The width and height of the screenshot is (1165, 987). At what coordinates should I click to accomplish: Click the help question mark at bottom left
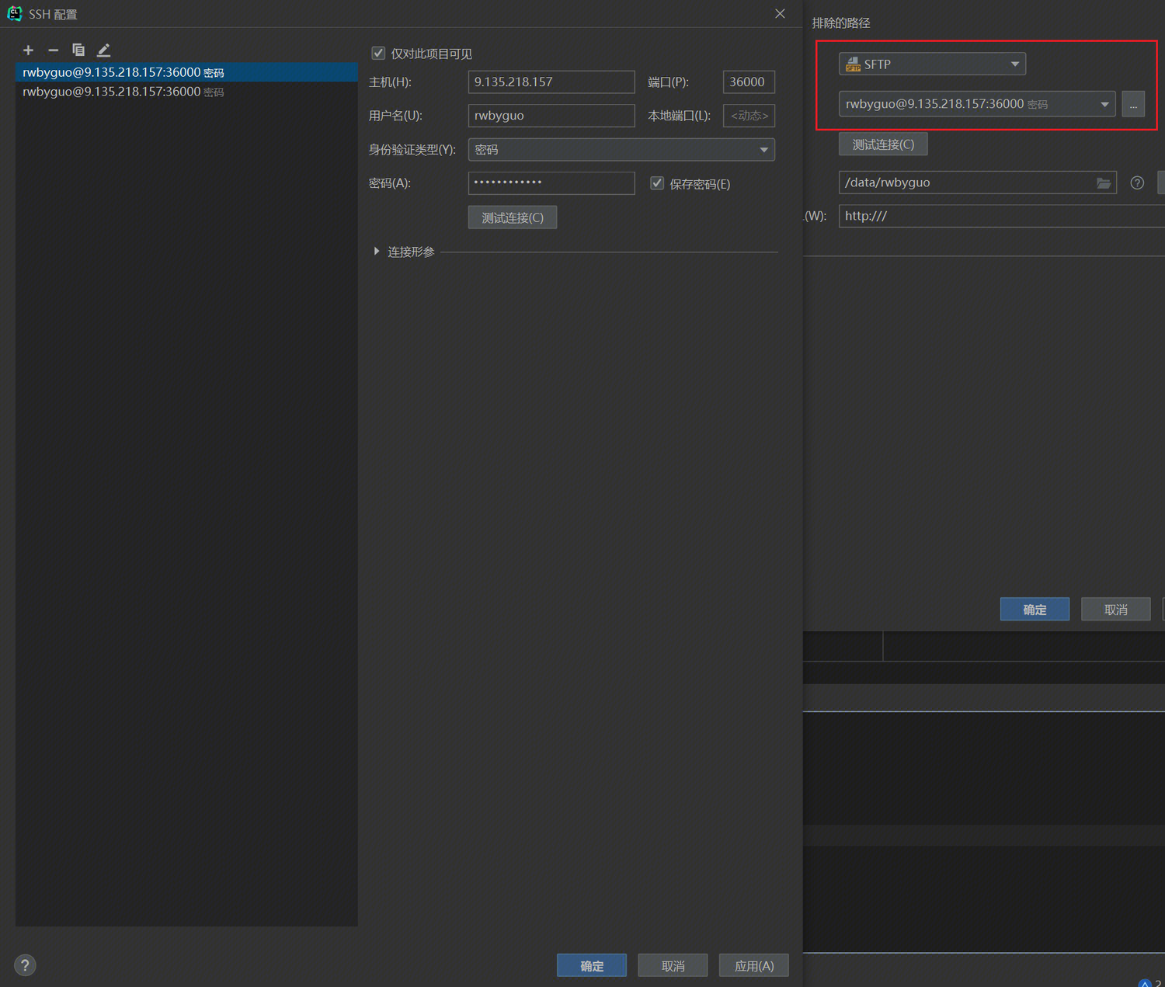tap(25, 965)
